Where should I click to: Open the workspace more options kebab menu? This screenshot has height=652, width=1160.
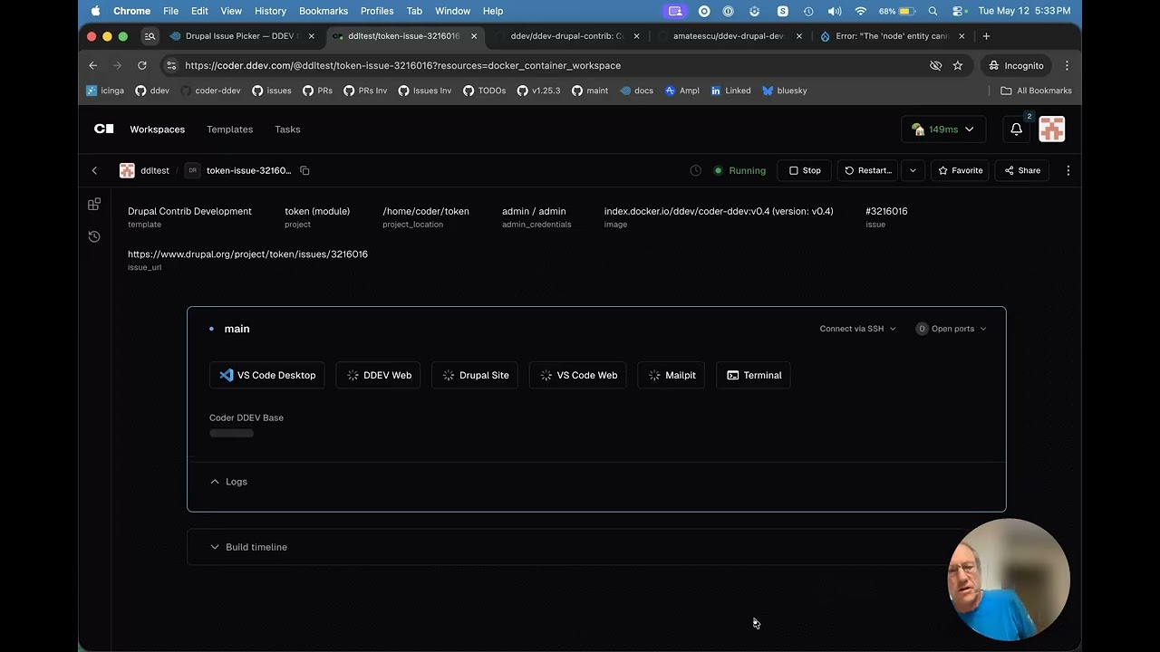1068,170
